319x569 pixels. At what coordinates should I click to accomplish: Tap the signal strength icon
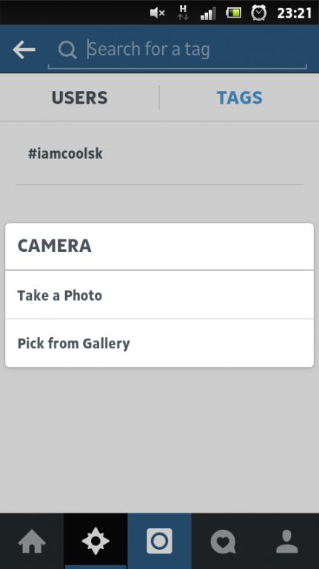tap(208, 13)
